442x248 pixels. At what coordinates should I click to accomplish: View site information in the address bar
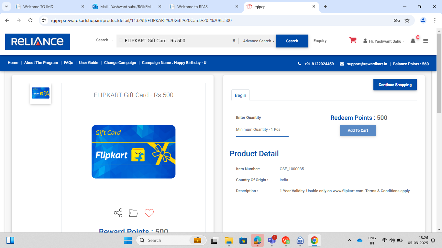click(x=45, y=20)
